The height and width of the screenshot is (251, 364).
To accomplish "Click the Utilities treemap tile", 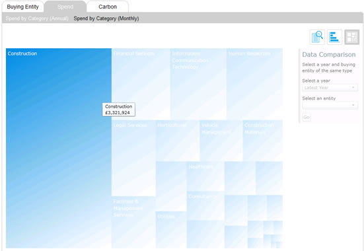I will pos(171,230).
